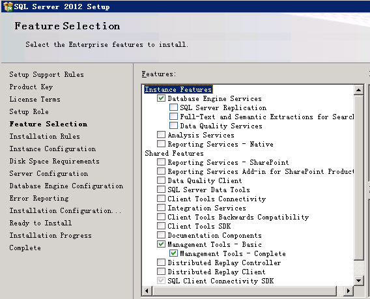Screen dimensions: 370x299
Task: Select Product Key step in sidebar
Action: (x=31, y=87)
